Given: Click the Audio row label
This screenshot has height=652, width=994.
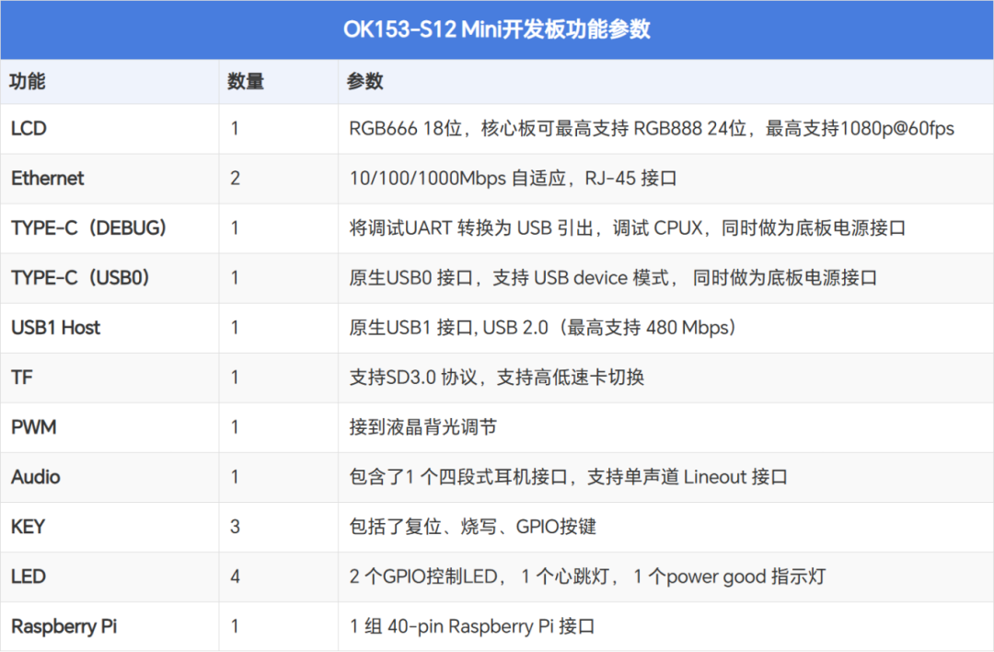Looking at the screenshot, I should (35, 477).
